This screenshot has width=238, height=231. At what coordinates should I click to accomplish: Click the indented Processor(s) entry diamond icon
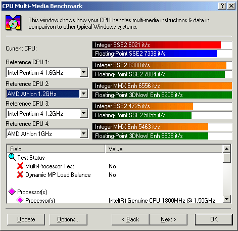(x=20, y=200)
